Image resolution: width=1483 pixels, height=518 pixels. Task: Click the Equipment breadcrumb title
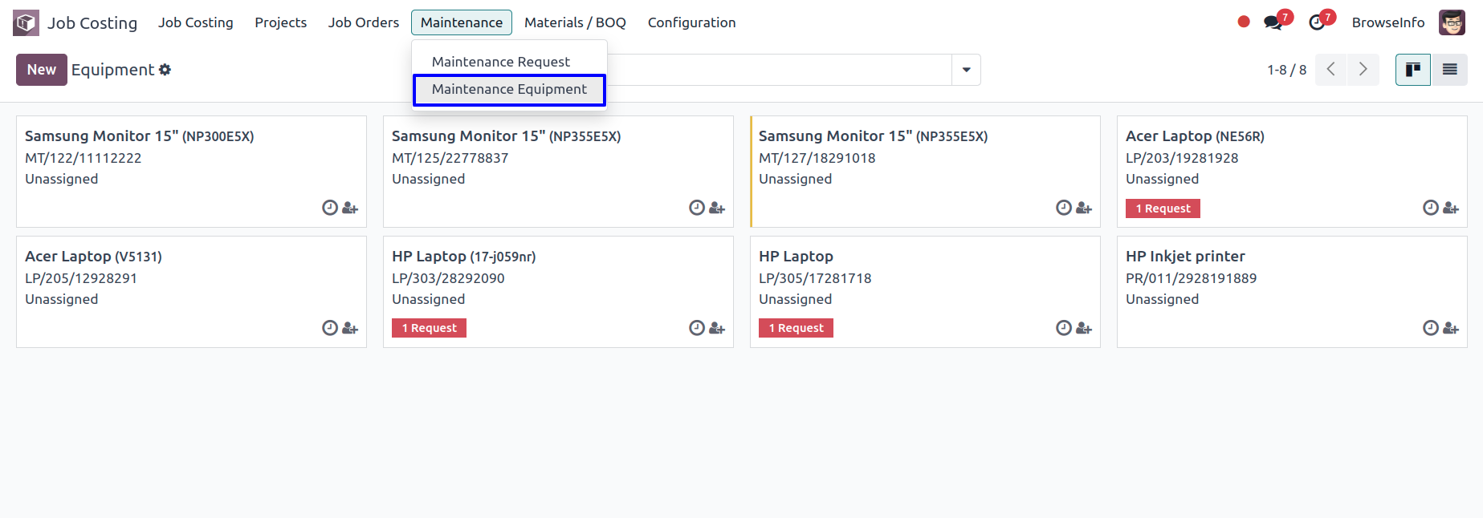(x=112, y=70)
